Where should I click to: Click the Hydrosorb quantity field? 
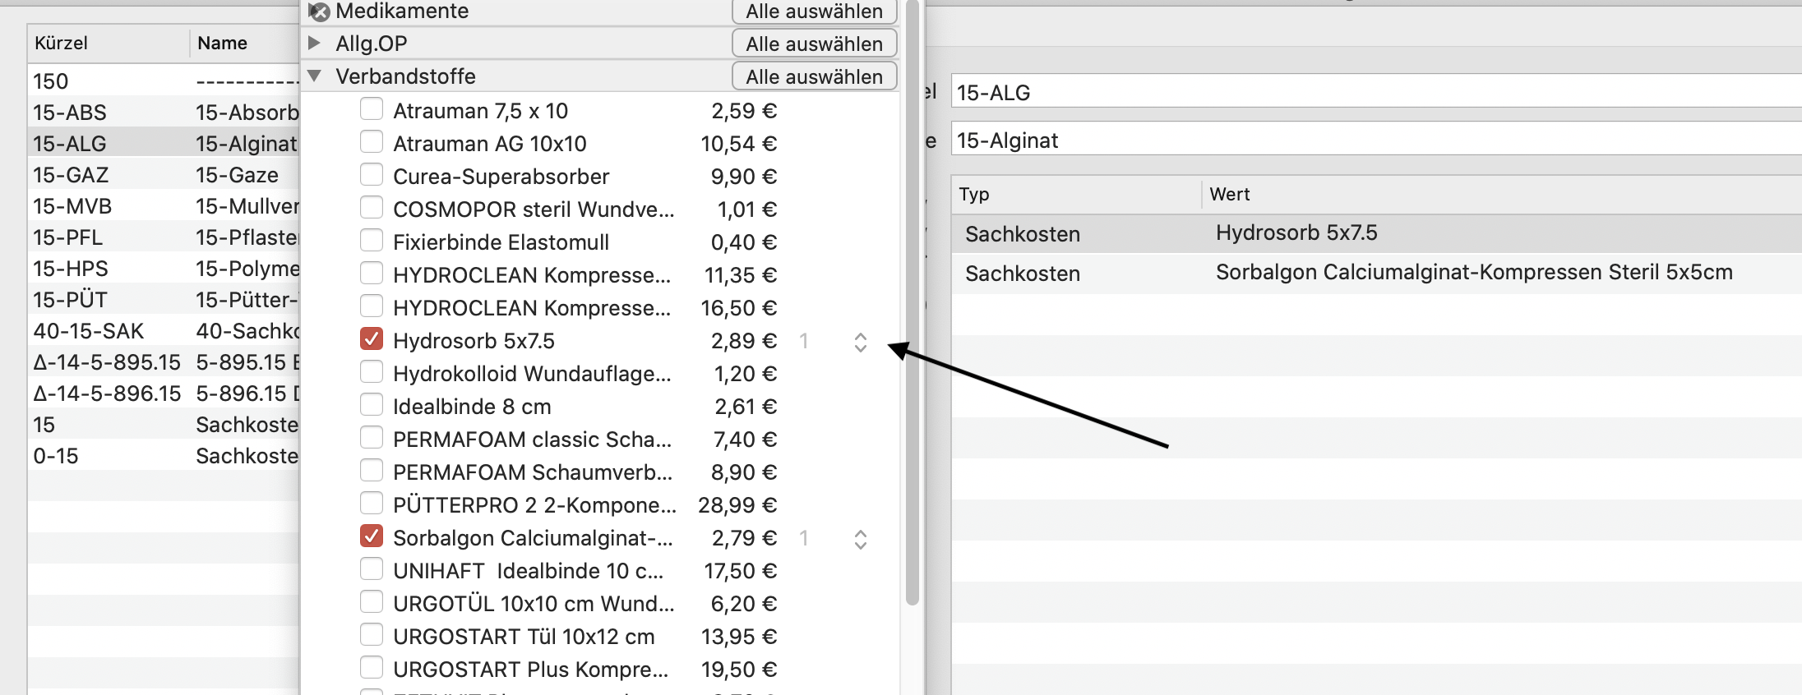point(804,341)
